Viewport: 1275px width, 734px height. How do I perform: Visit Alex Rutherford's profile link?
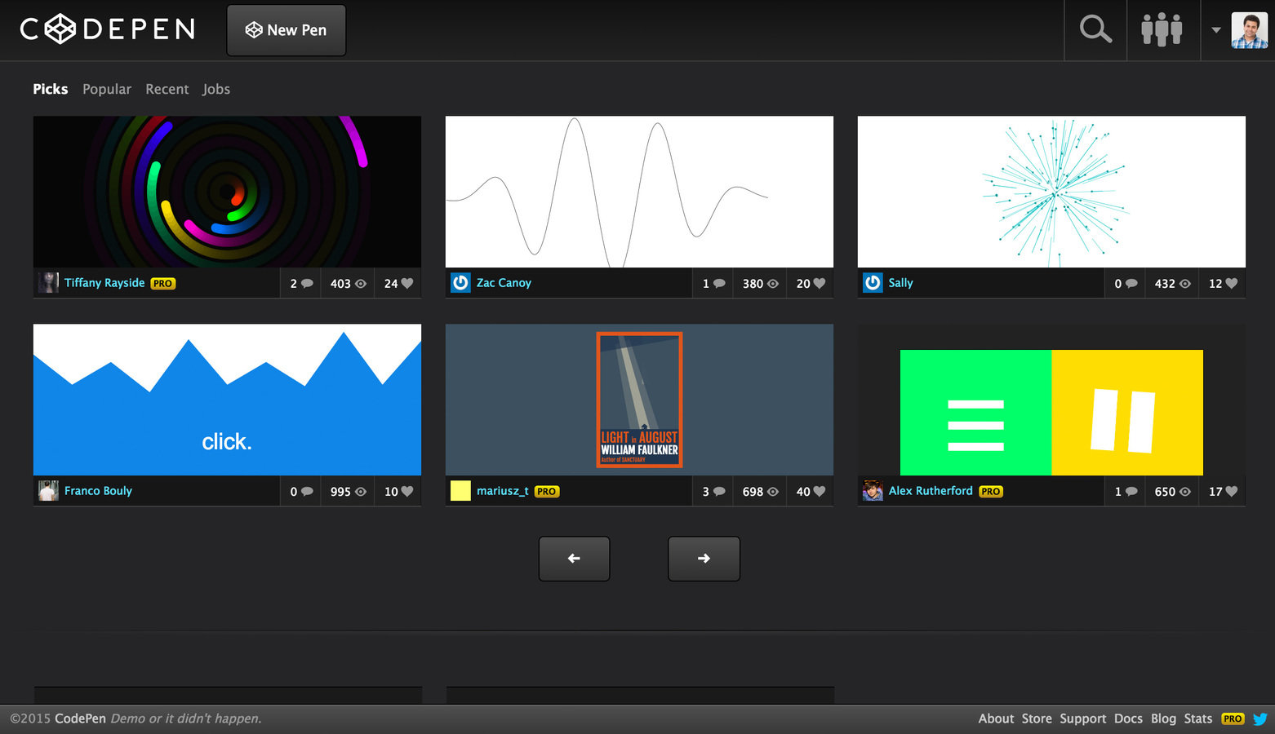coord(931,491)
